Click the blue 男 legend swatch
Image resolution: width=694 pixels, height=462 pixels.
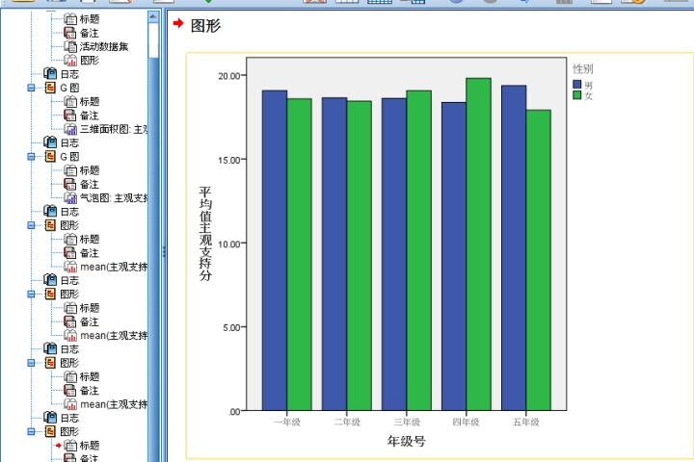576,84
